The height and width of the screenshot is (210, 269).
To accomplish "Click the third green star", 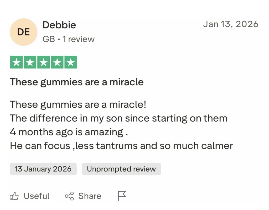I will coord(44,62).
